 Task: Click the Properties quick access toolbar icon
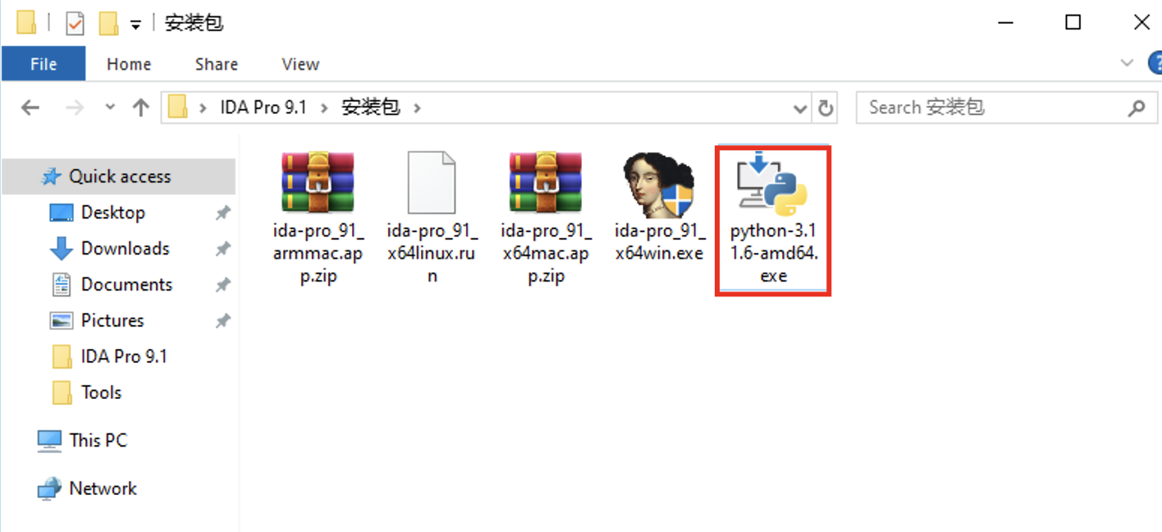coord(75,24)
